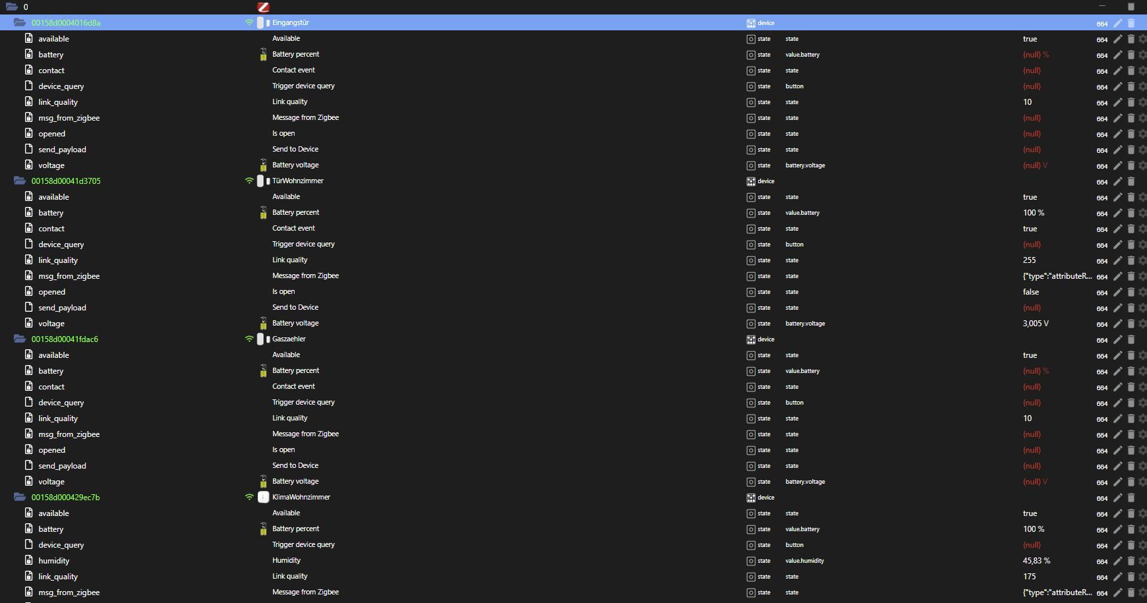Edit Eingangstür's Battery percent state
This screenshot has width=1147, height=603.
pos(1118,55)
